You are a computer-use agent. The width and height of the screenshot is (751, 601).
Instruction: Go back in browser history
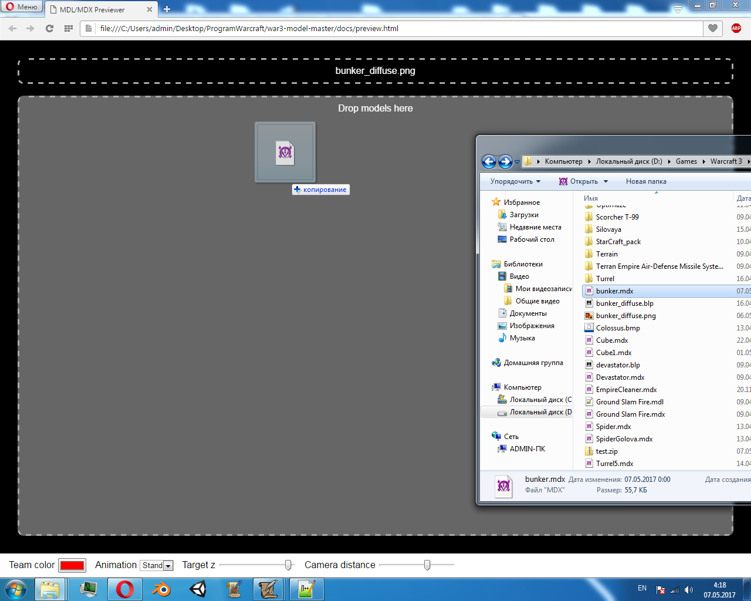tap(13, 28)
